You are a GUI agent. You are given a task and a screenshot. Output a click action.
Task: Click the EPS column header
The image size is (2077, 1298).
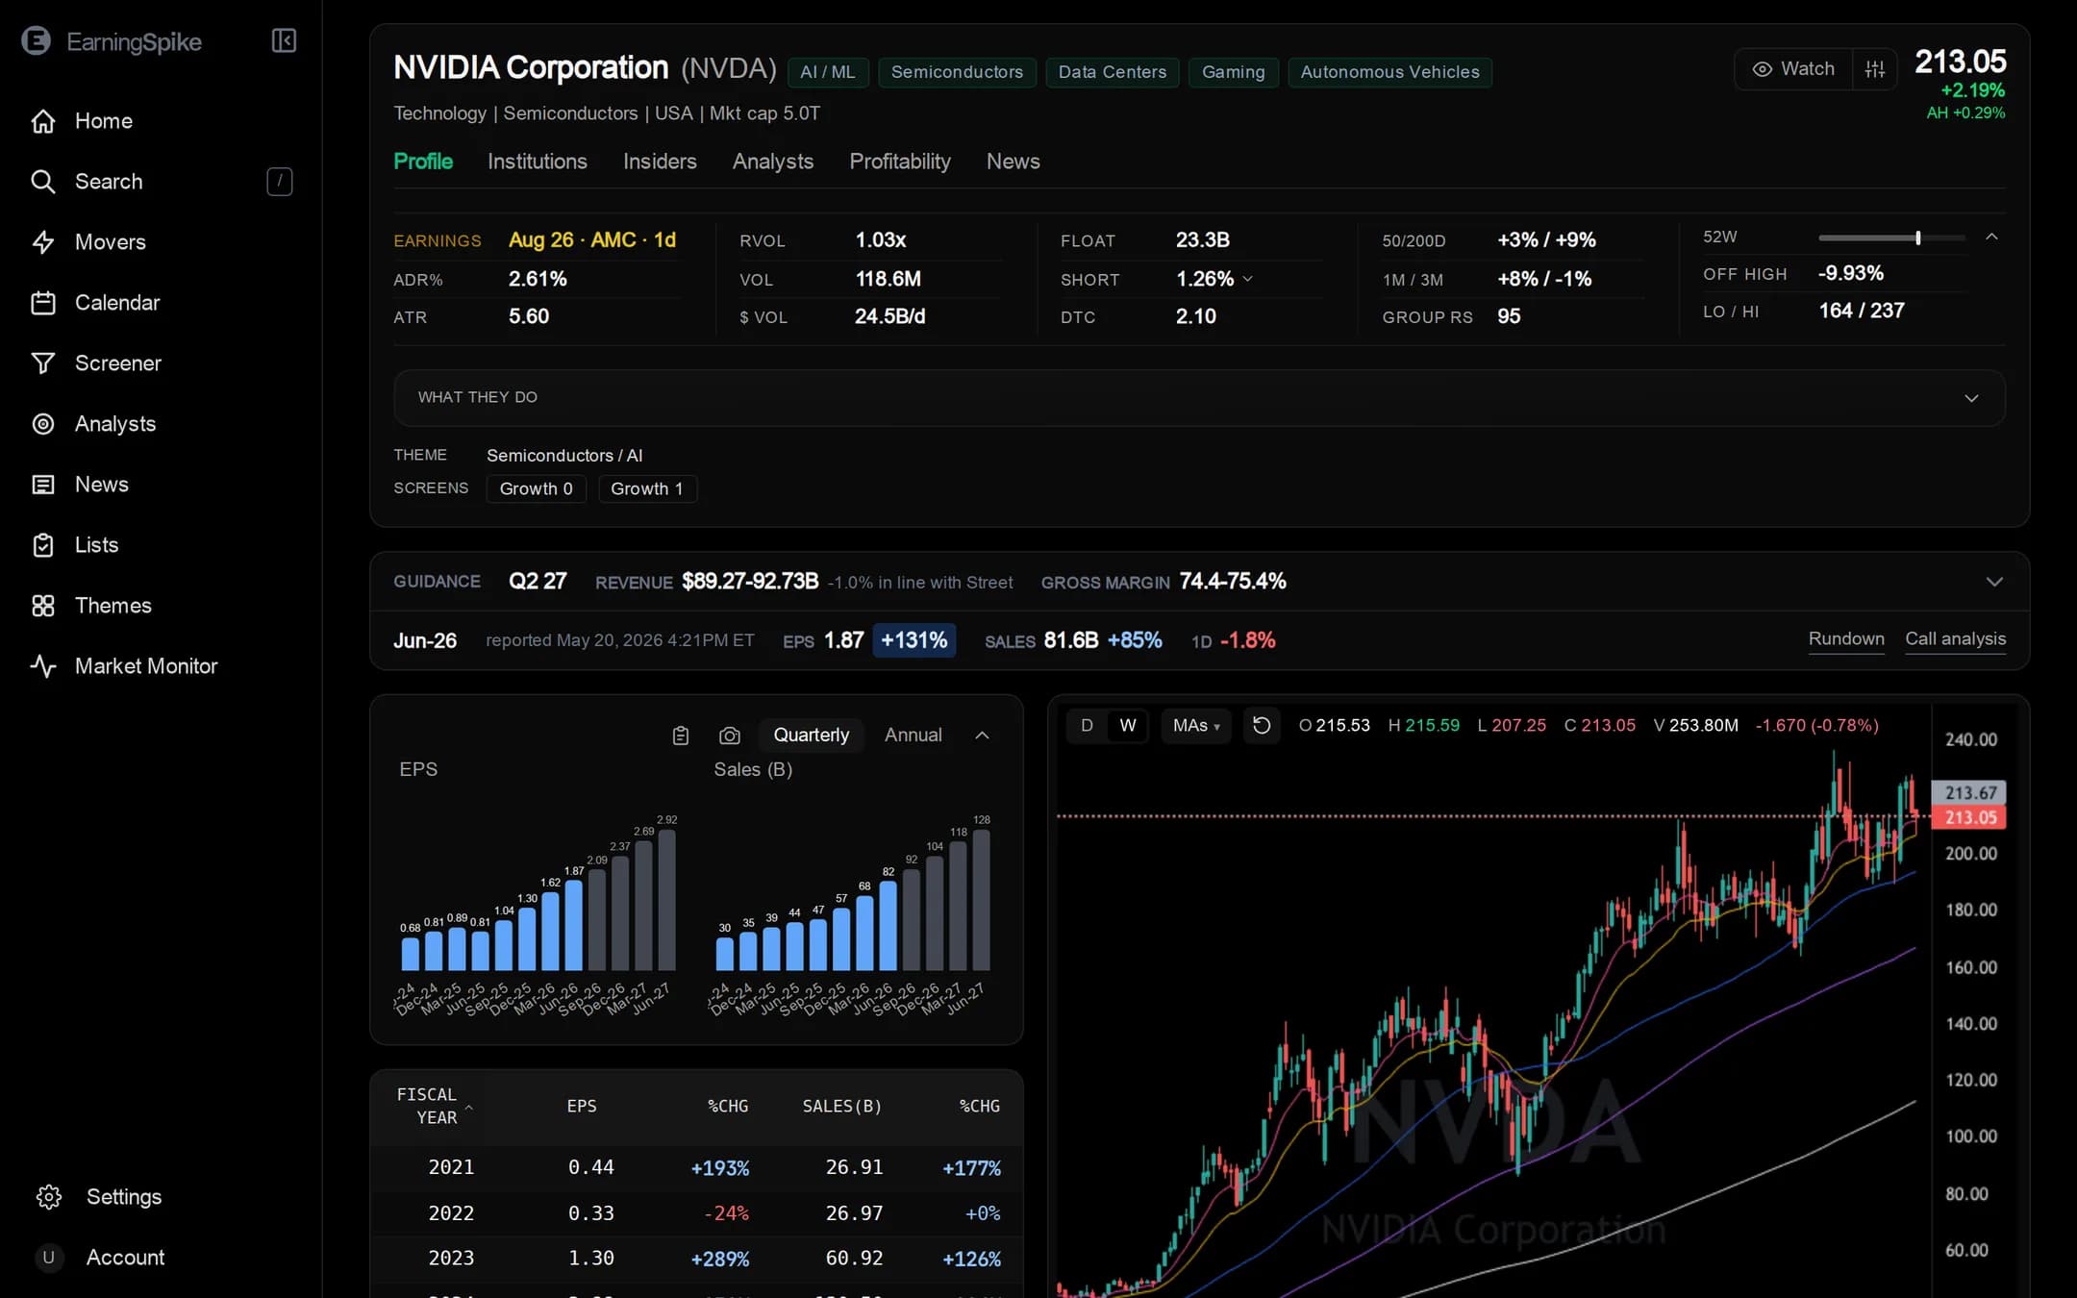click(x=582, y=1107)
